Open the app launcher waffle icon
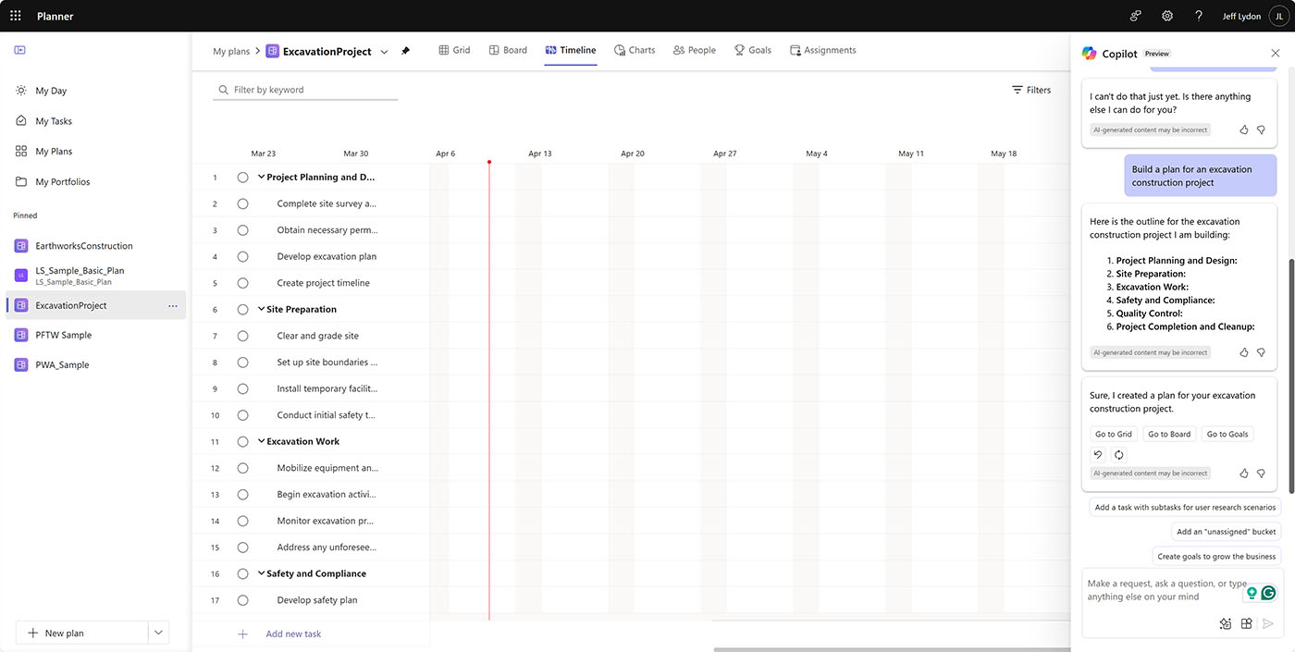 coord(16,16)
